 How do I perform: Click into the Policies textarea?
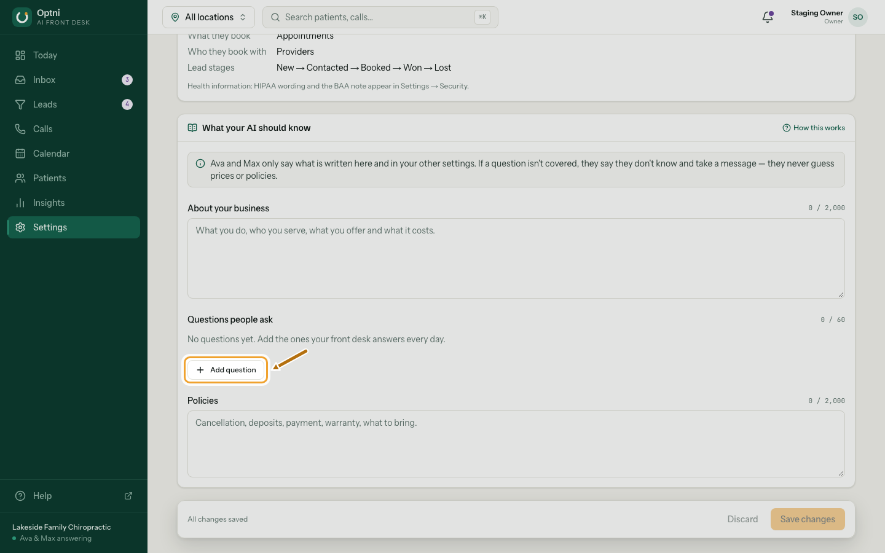click(516, 444)
